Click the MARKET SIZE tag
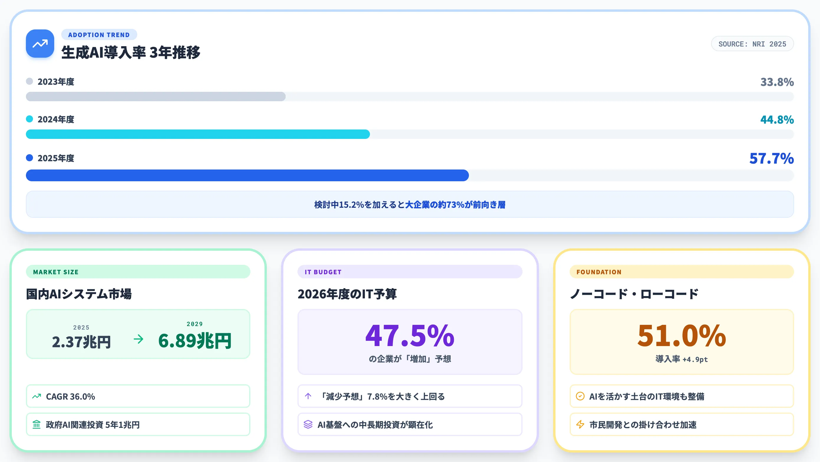This screenshot has height=462, width=820. pos(138,272)
